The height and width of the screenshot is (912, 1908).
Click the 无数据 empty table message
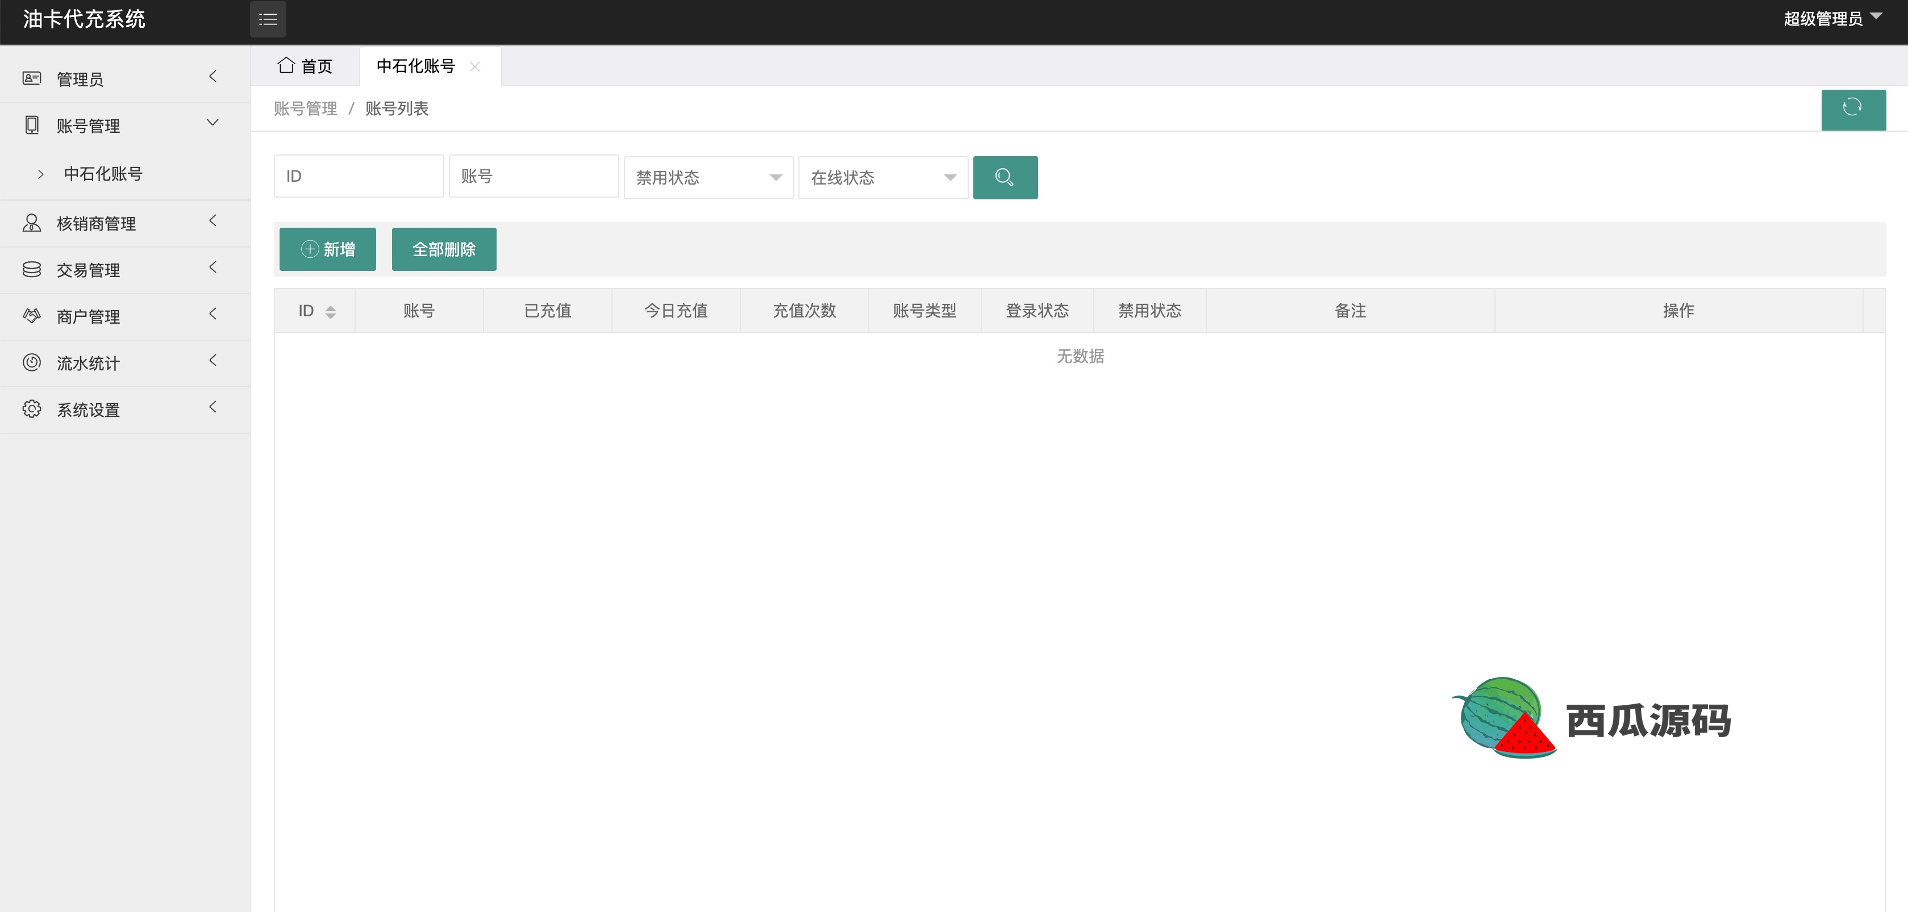pyautogui.click(x=1080, y=357)
